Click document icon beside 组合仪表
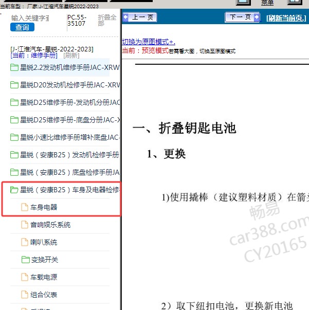The height and width of the screenshot is (310, 309). [25, 295]
